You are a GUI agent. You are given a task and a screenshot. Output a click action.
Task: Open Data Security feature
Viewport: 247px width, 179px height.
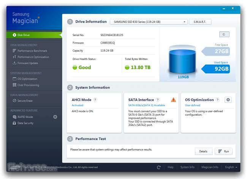click(x=25, y=123)
